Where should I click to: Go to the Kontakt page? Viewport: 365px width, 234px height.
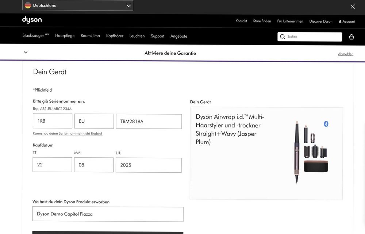pos(241,21)
